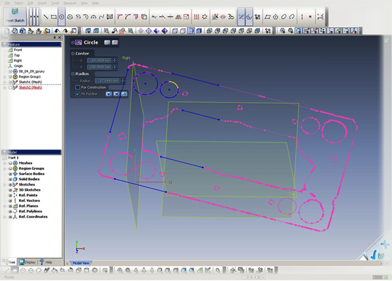Toggle visibility checkbox of Sketch2 (Mesh)
The image size is (392, 281).
tap(9, 87)
